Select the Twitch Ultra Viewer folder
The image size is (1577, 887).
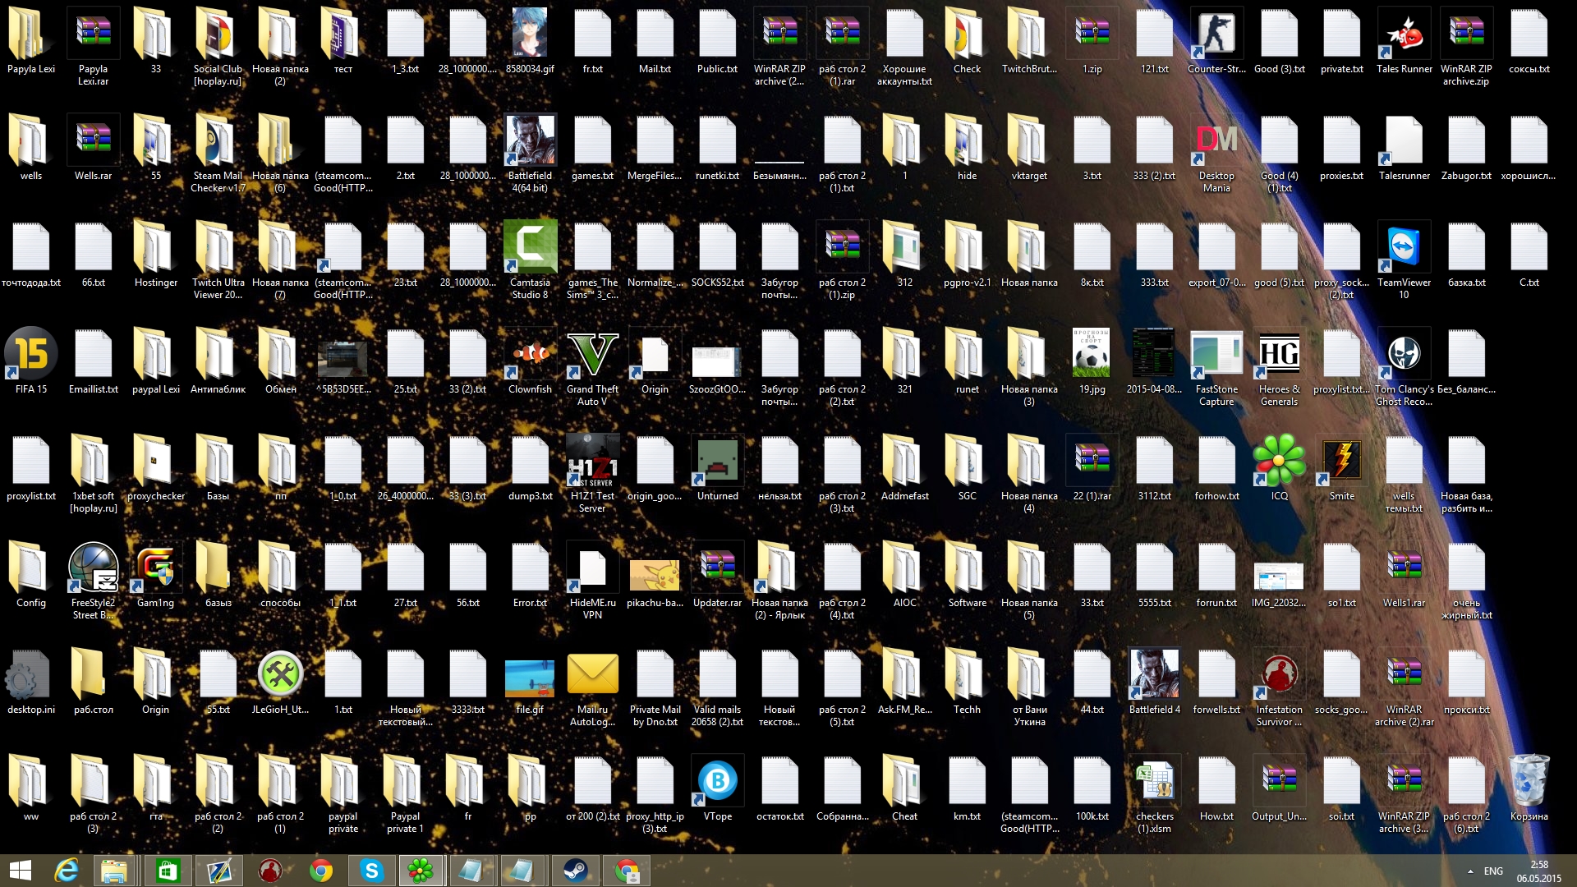tap(218, 247)
